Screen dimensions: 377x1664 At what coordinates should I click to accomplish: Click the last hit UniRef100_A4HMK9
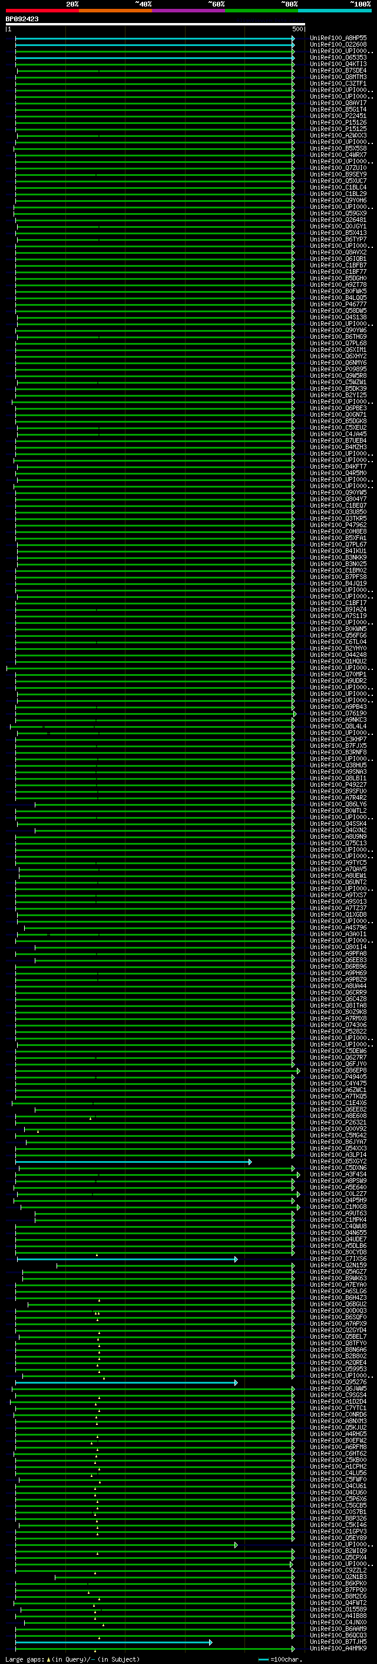(x=338, y=1649)
